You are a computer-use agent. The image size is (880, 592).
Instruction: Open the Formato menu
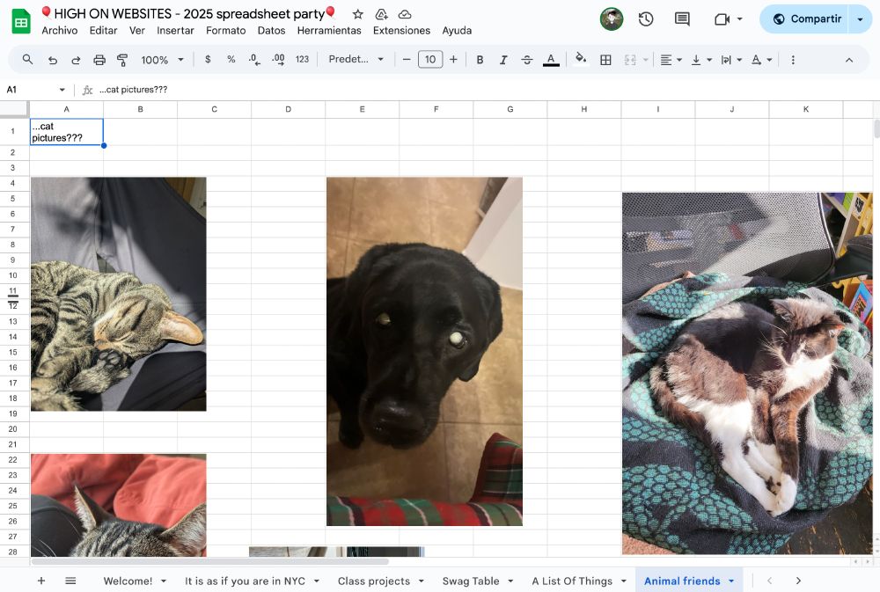[x=225, y=30]
